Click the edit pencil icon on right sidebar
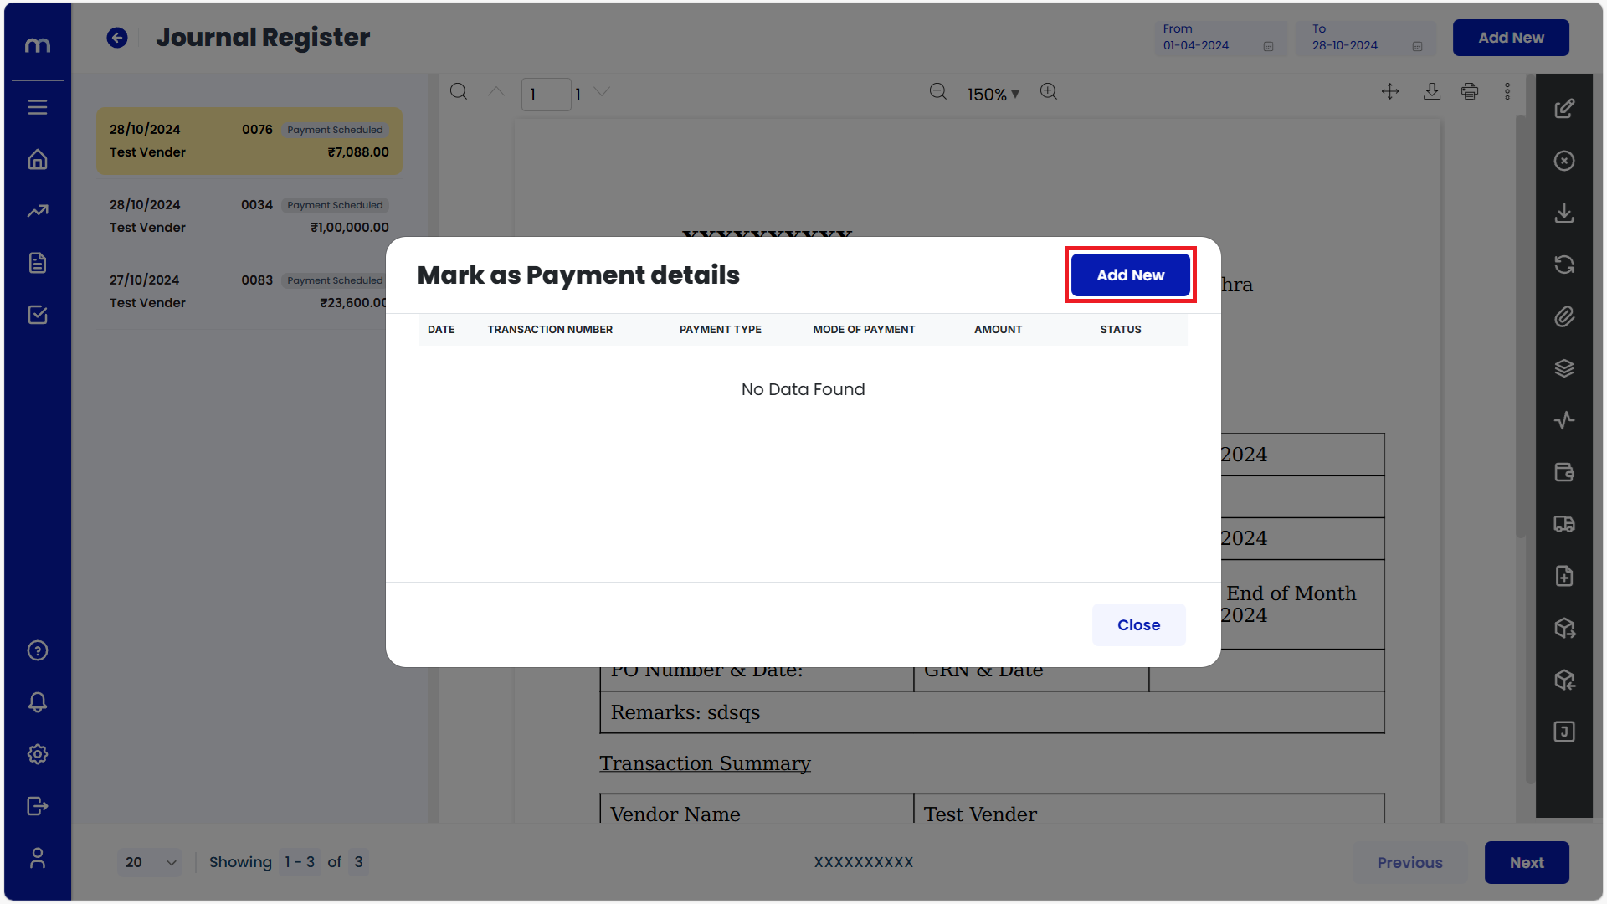1607x904 pixels. (1564, 108)
